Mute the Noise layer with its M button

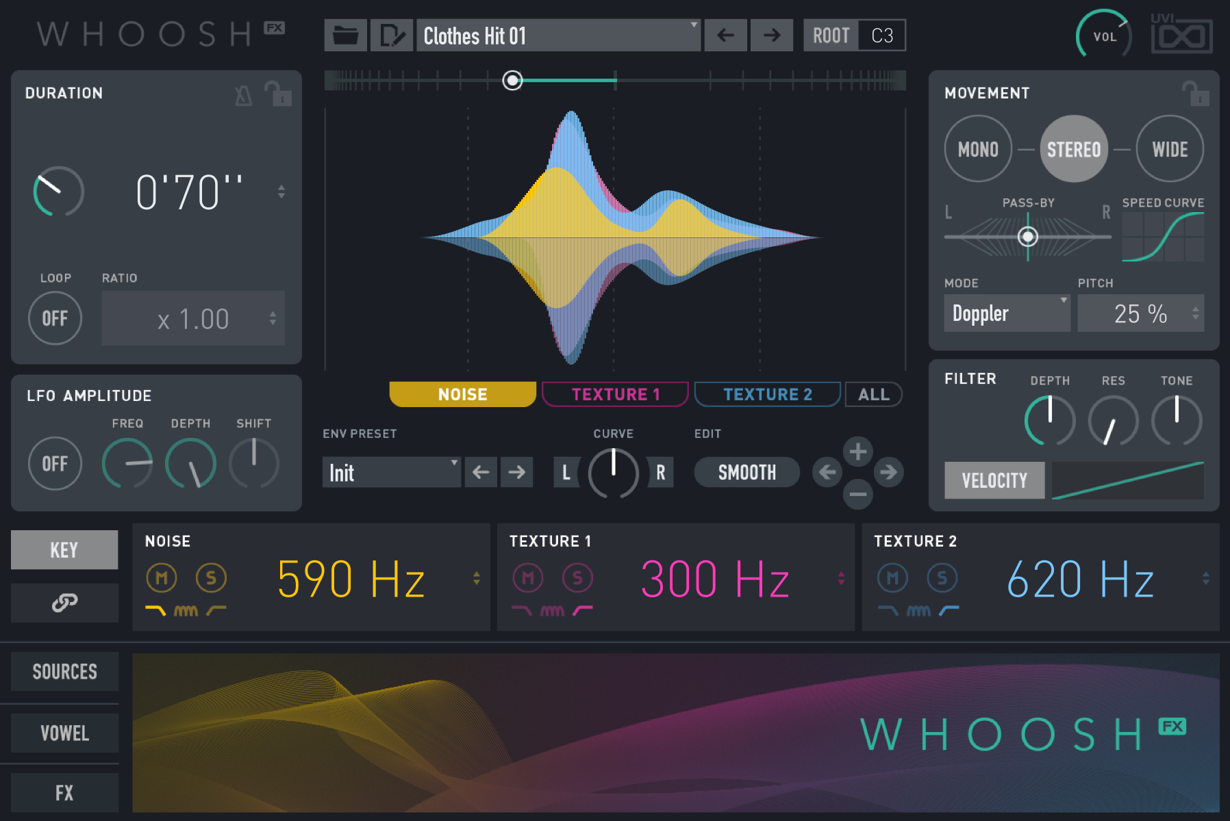point(161,577)
